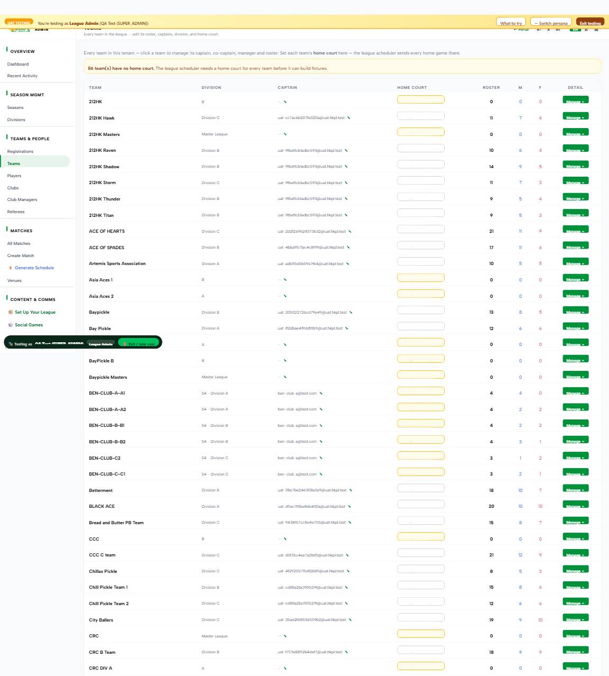Image resolution: width=609 pixels, height=676 pixels.
Task: Click the ROSTER column header
Action: coord(491,87)
